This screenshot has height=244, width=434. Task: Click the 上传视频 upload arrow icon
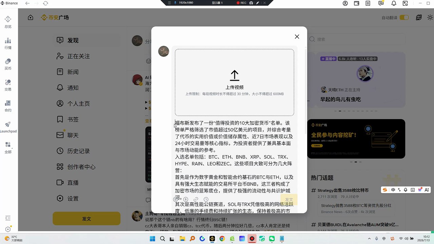click(234, 75)
